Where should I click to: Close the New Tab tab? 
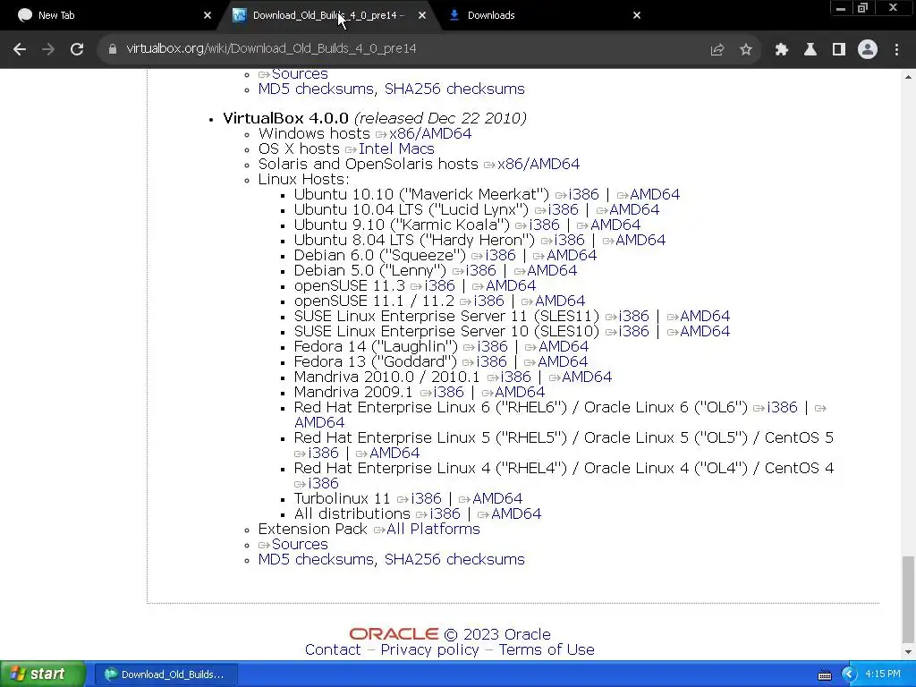(208, 15)
